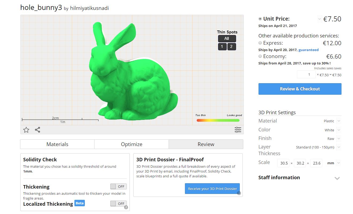Click the 3D Print Settings heading
This screenshot has height=214, width=353.
pyautogui.click(x=277, y=113)
